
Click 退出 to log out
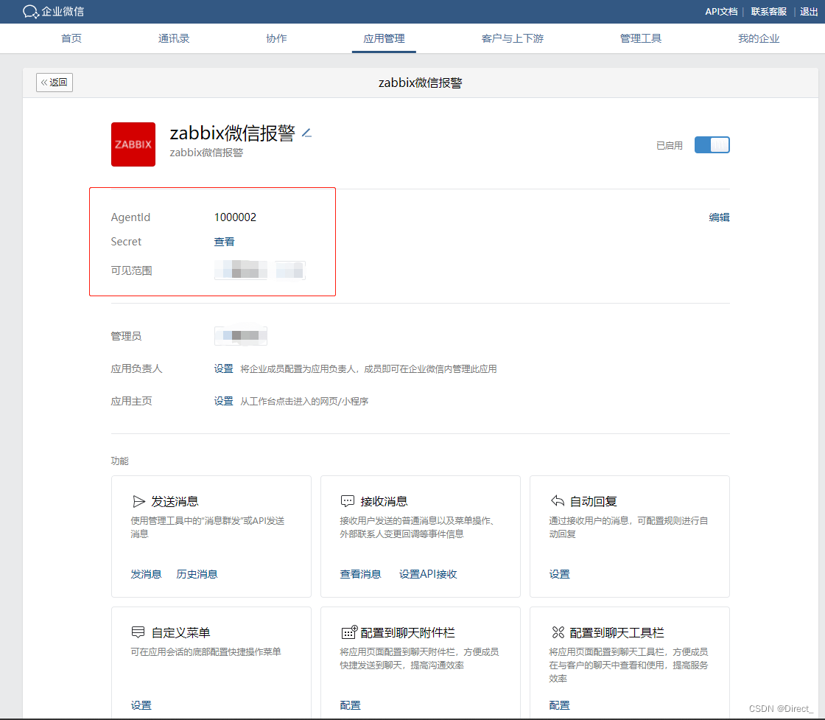coord(809,12)
